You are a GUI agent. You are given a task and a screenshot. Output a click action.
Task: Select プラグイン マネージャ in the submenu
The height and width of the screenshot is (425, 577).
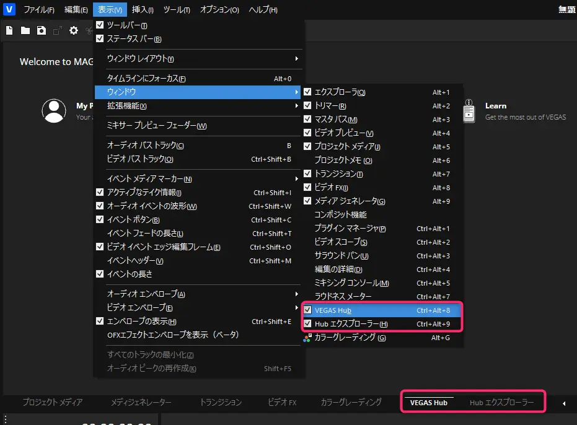(x=382, y=228)
